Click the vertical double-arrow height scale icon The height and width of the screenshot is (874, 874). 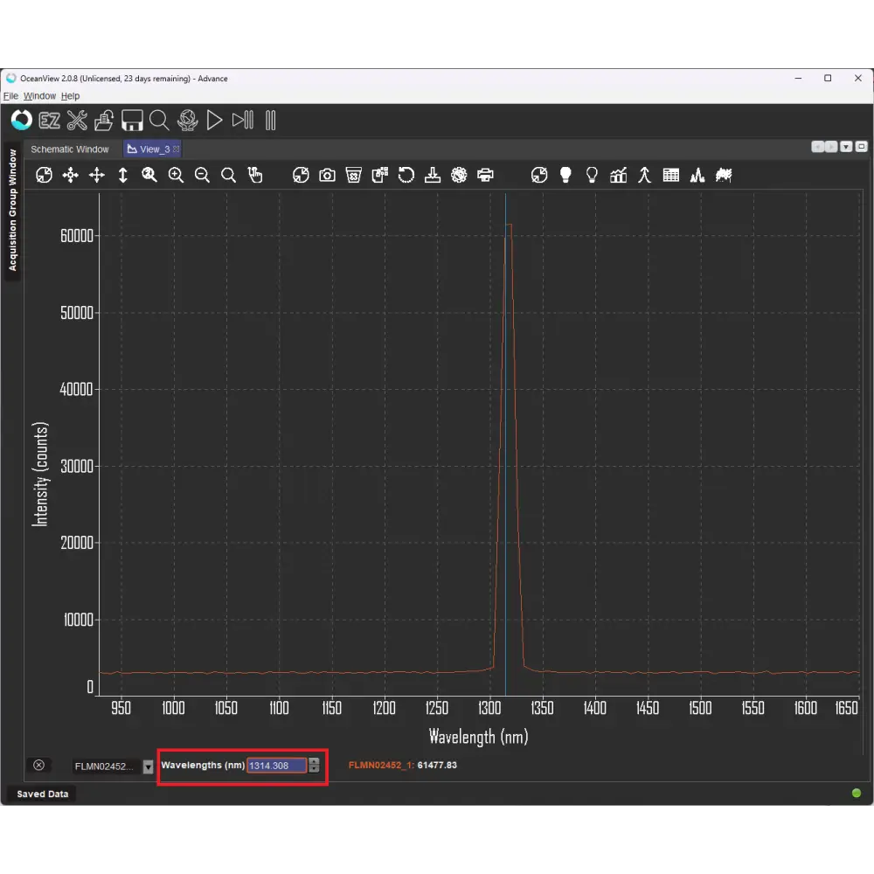[123, 176]
